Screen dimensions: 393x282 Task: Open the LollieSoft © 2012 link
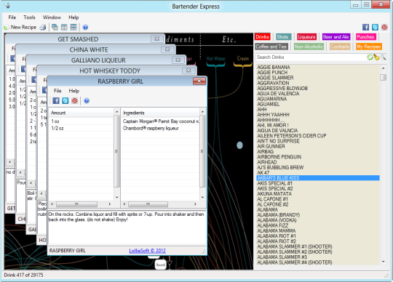click(x=147, y=251)
